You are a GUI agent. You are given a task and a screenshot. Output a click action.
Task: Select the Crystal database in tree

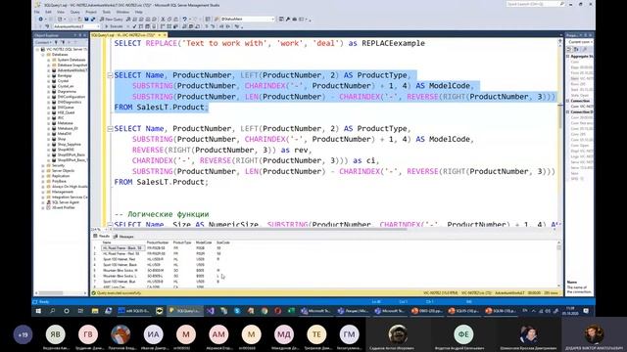tap(63, 80)
